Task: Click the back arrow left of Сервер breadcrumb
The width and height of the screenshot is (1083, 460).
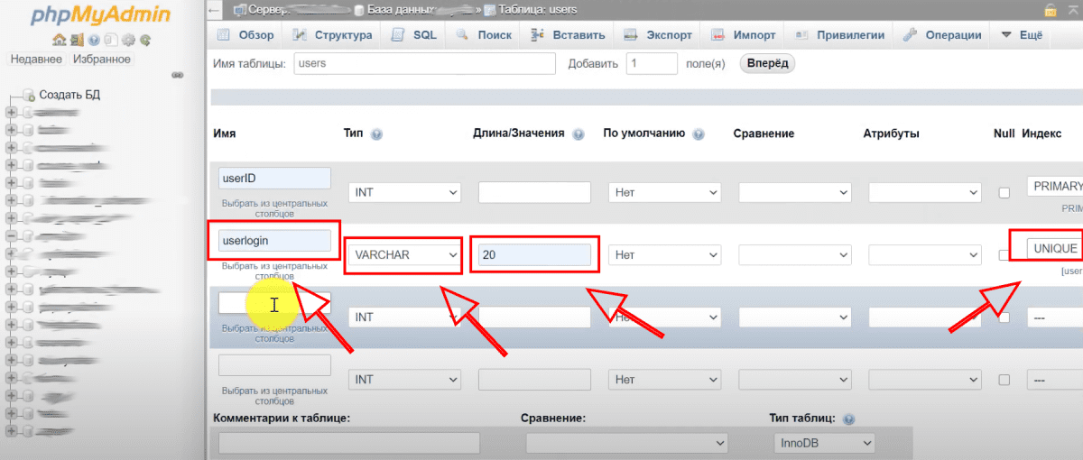Action: pyautogui.click(x=214, y=10)
